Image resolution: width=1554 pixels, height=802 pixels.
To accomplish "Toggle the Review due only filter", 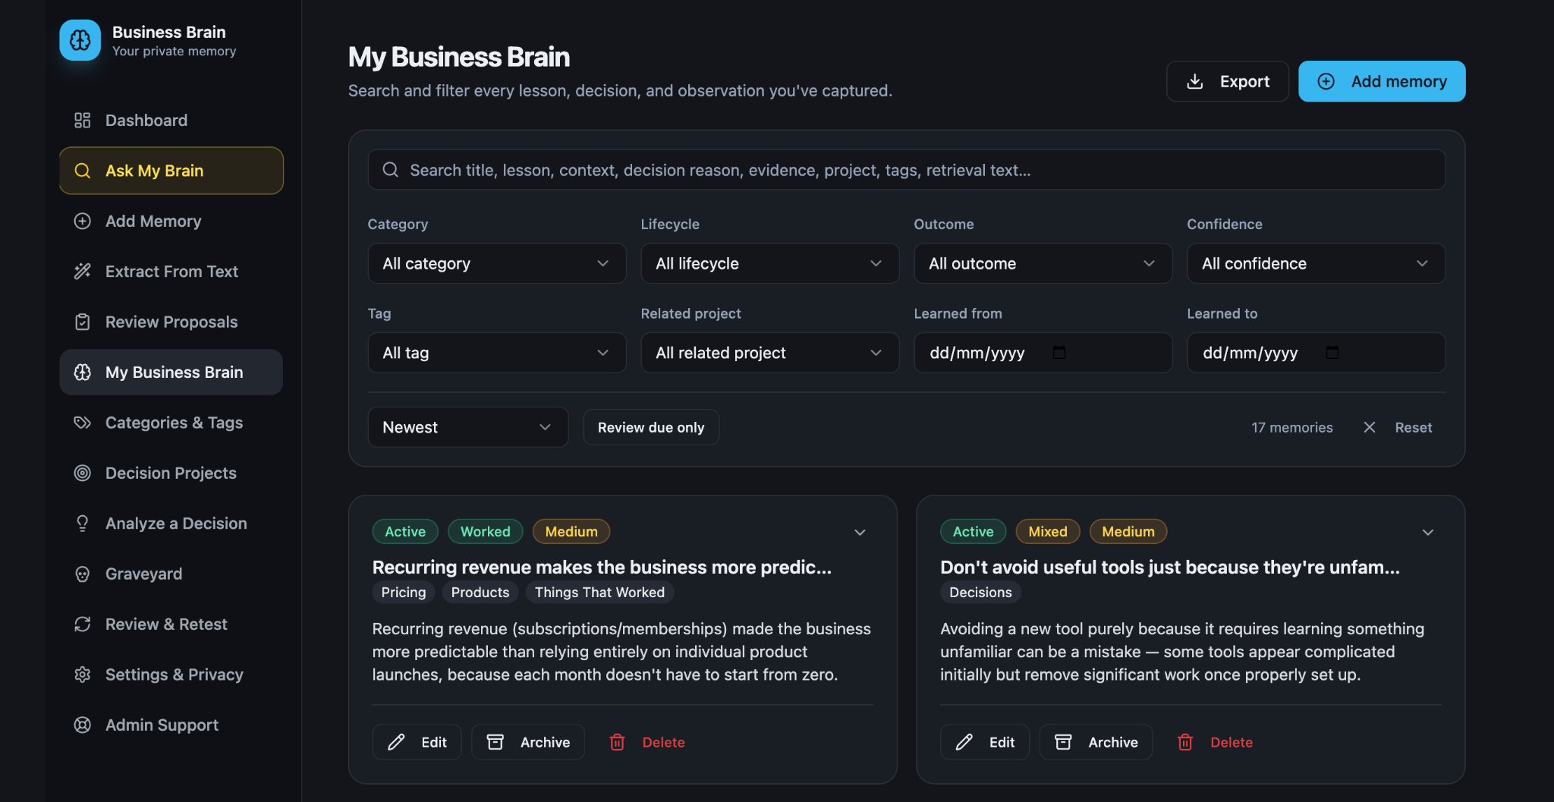I will coord(651,427).
